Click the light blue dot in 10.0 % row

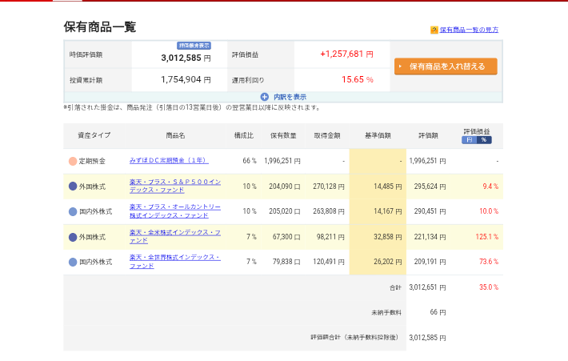click(73, 211)
